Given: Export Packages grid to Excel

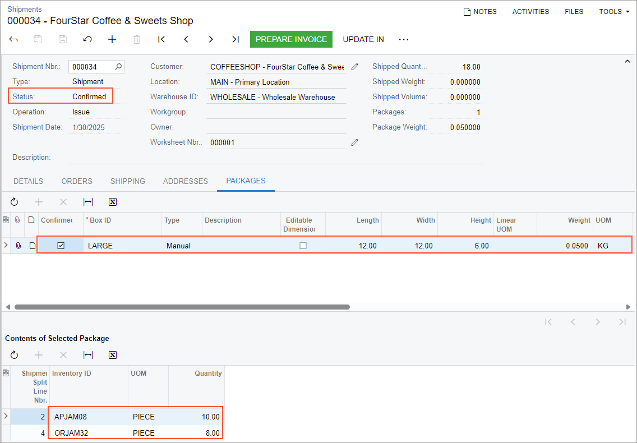Looking at the screenshot, I should pos(113,202).
